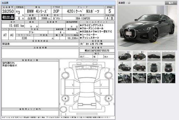This screenshot has width=179, height=120.
Task: Open the front seats interior thumbnail
Action: click(139, 78)
